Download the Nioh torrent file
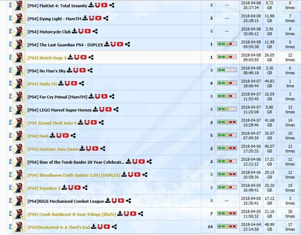 52,135
